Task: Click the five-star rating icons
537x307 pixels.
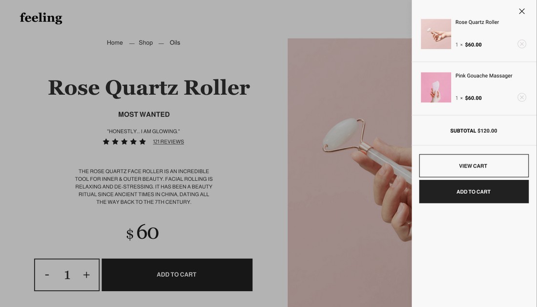Action: [x=124, y=141]
